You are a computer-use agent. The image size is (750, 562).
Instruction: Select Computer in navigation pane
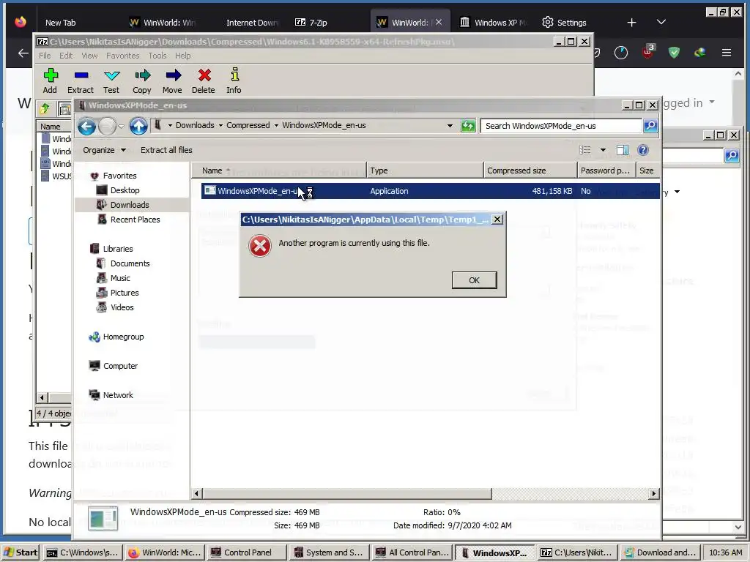(x=120, y=366)
